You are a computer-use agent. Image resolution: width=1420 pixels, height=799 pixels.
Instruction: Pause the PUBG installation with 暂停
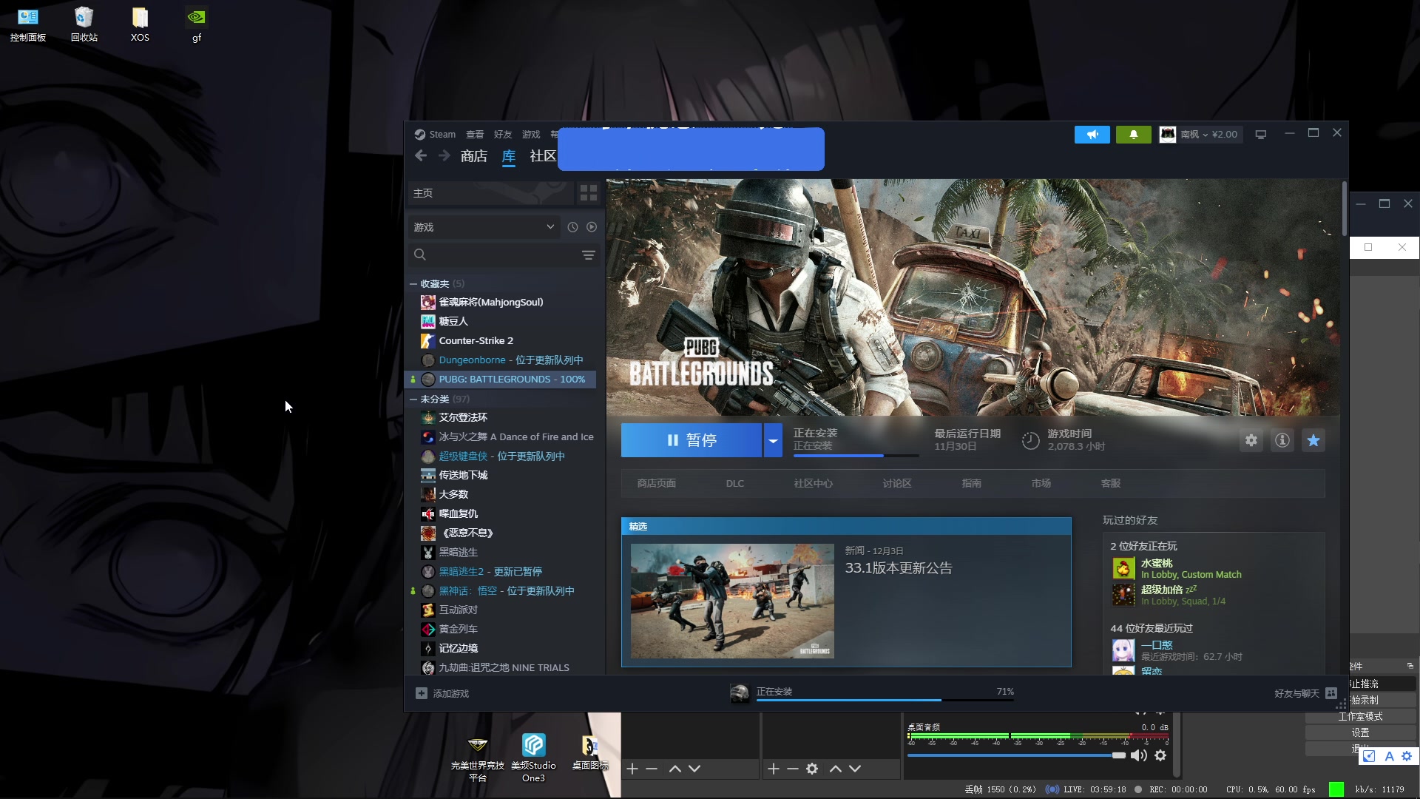pyautogui.click(x=692, y=440)
